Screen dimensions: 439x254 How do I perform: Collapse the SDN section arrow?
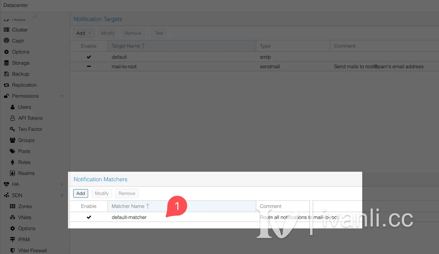(62, 195)
